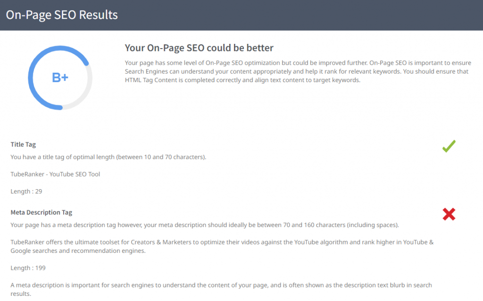Click the meta description 70 to 160 characters warning

pos(205,225)
